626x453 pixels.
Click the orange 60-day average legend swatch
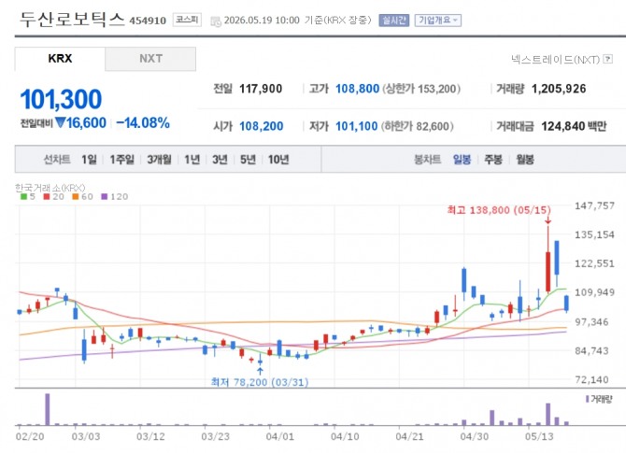(76, 197)
